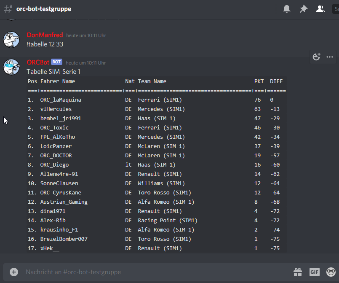Viewport: 339px width, 283px height.
Task: Click the plus attach file button
Action: (x=14, y=272)
